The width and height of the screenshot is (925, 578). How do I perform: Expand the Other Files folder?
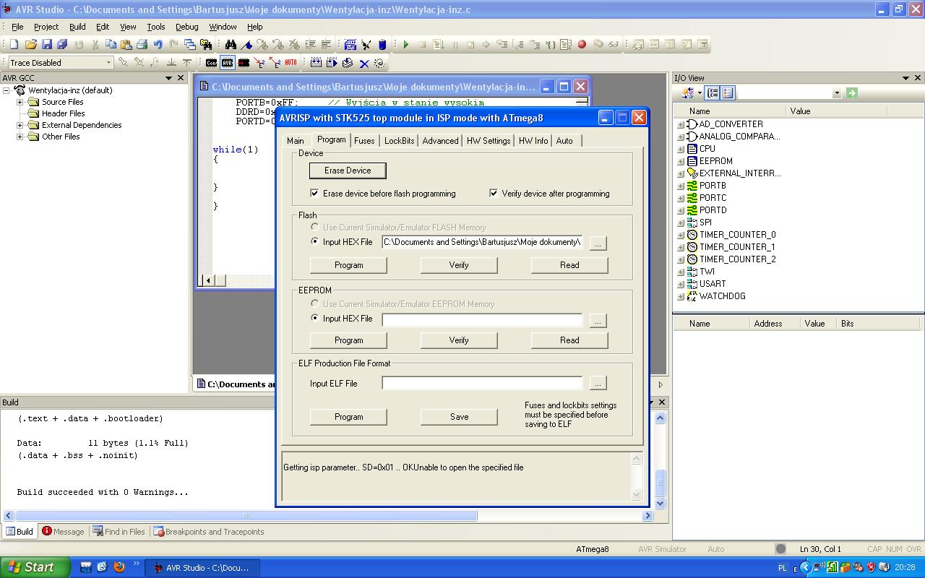(x=20, y=137)
